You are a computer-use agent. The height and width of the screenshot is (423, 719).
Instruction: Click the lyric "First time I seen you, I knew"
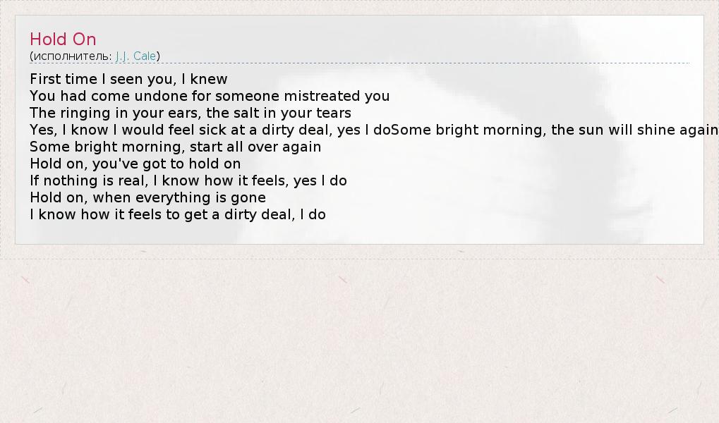(x=128, y=79)
